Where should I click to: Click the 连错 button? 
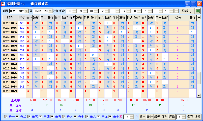coord(172,117)
